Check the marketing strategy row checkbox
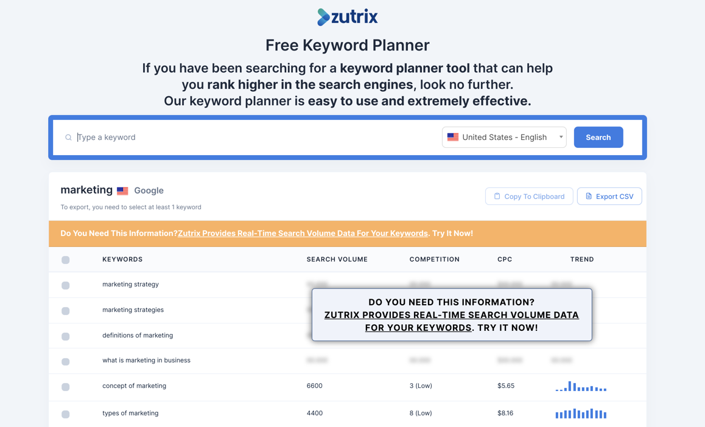Image resolution: width=705 pixels, height=427 pixels. click(66, 285)
